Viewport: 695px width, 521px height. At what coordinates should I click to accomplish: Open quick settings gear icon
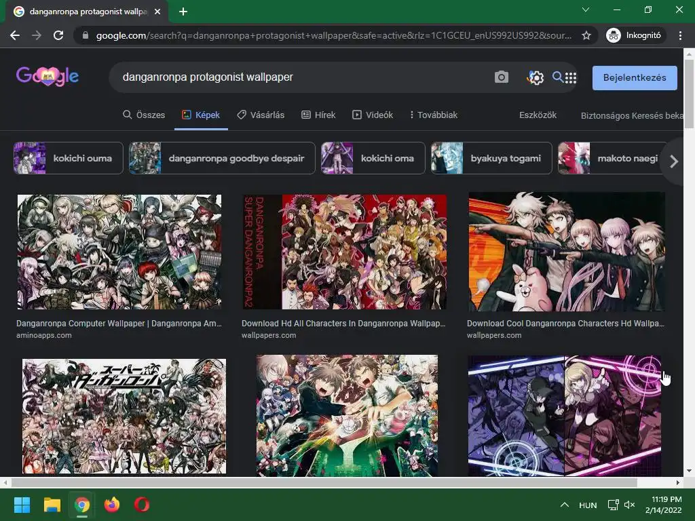click(x=536, y=77)
